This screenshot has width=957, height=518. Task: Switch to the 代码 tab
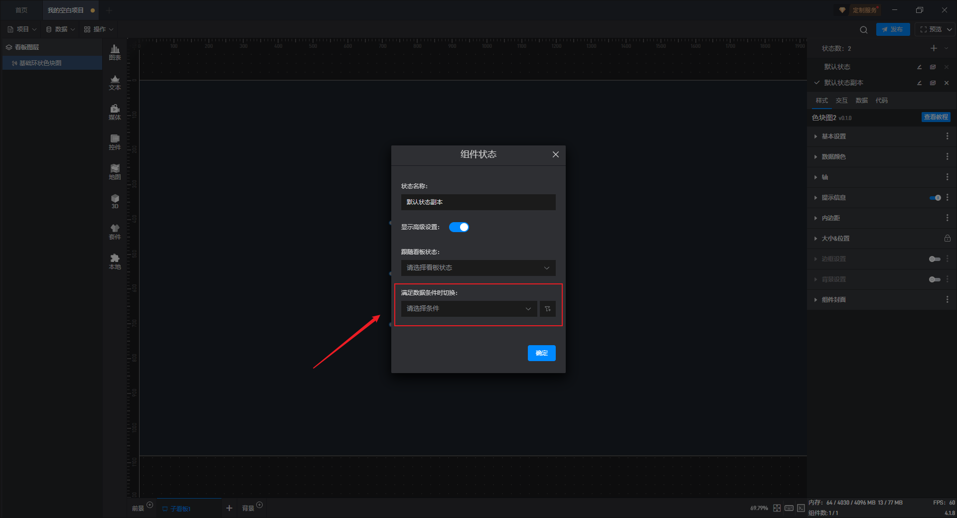tap(882, 101)
